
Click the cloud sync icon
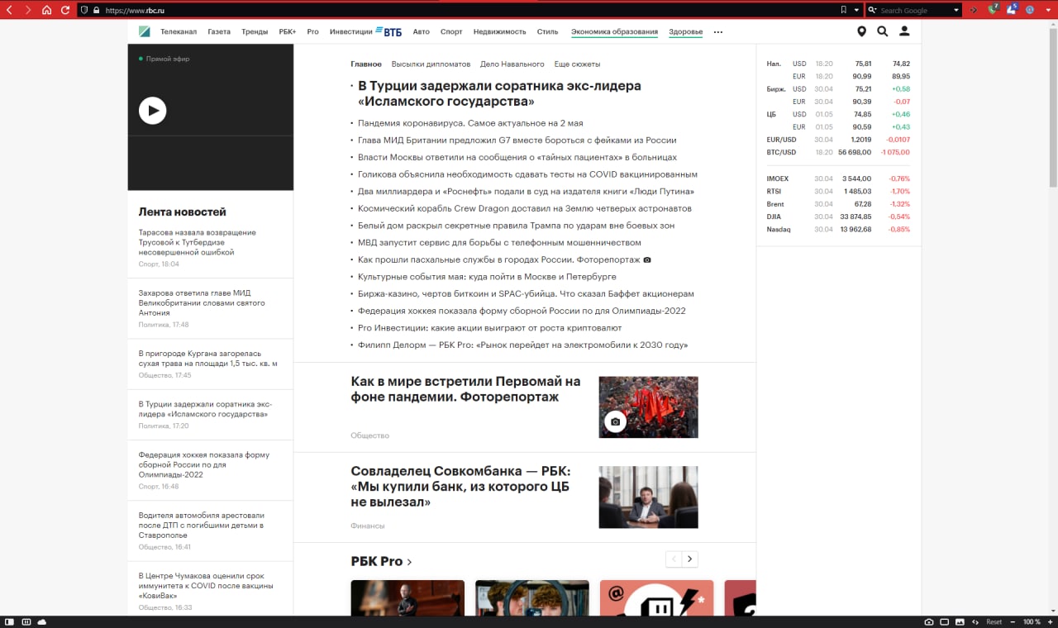point(42,621)
